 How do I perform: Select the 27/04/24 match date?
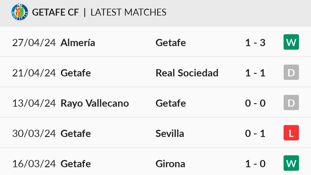click(x=34, y=43)
